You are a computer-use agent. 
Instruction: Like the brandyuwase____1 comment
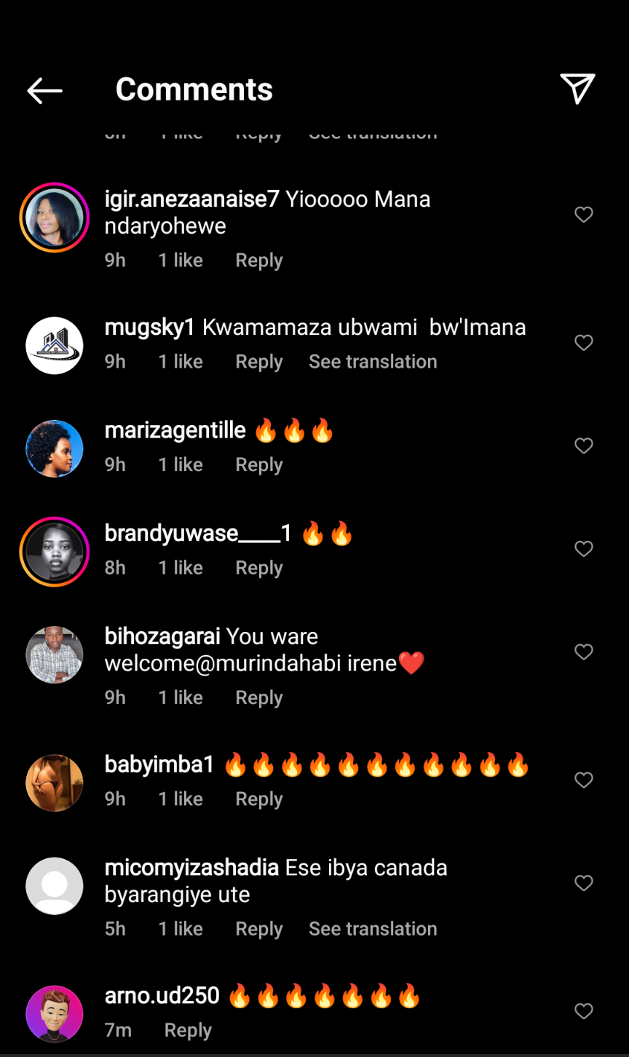tap(584, 549)
